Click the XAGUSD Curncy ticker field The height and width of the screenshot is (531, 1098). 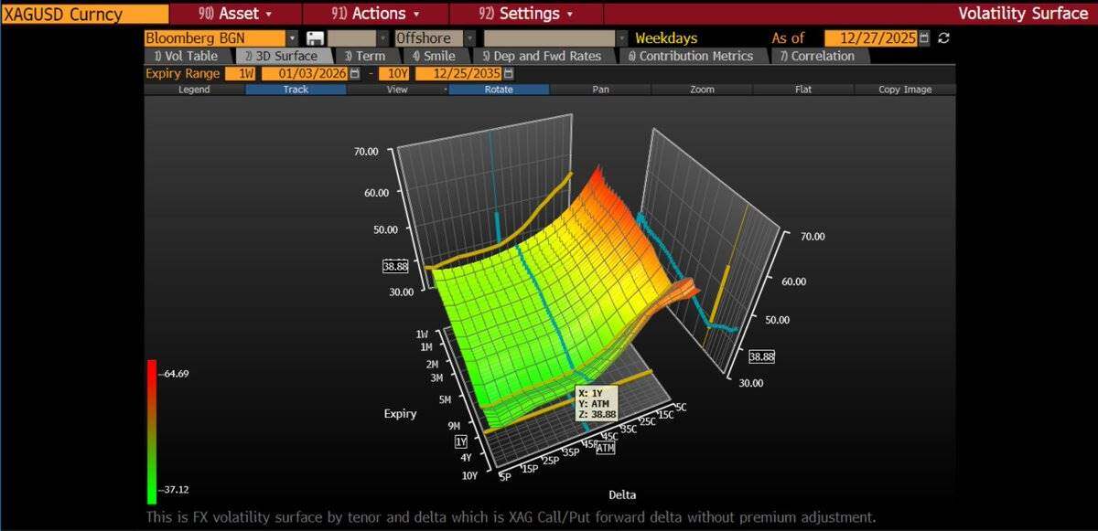click(x=84, y=14)
